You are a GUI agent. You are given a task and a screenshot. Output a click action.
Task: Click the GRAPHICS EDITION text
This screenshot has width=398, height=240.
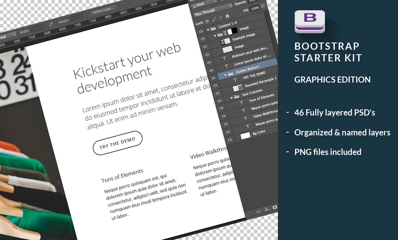(x=332, y=80)
